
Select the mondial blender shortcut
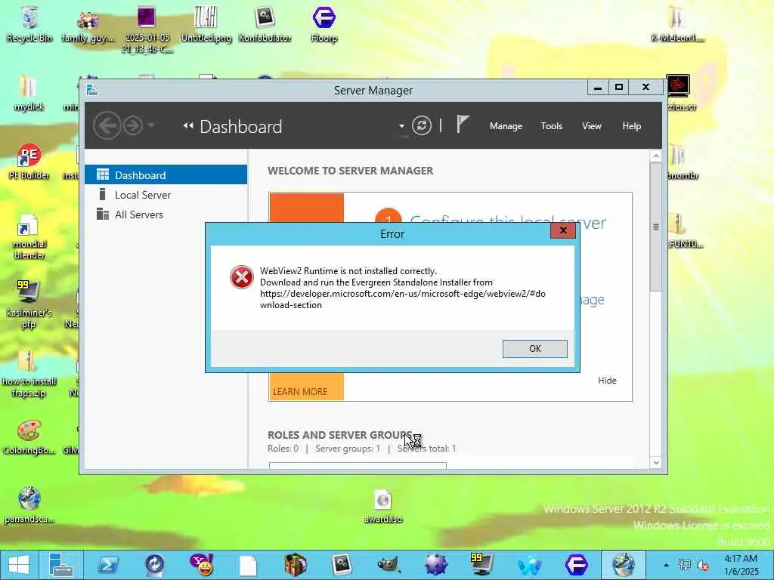pos(29,236)
